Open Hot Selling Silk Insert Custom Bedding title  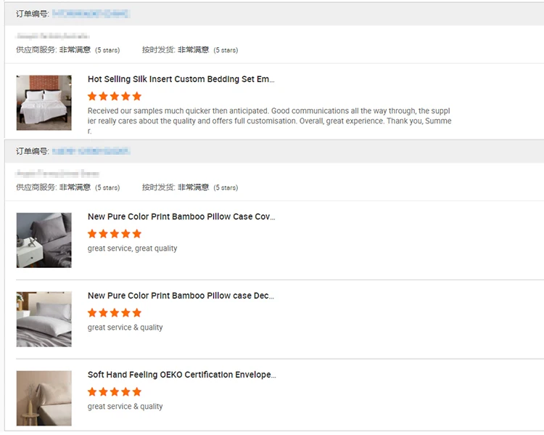point(181,79)
